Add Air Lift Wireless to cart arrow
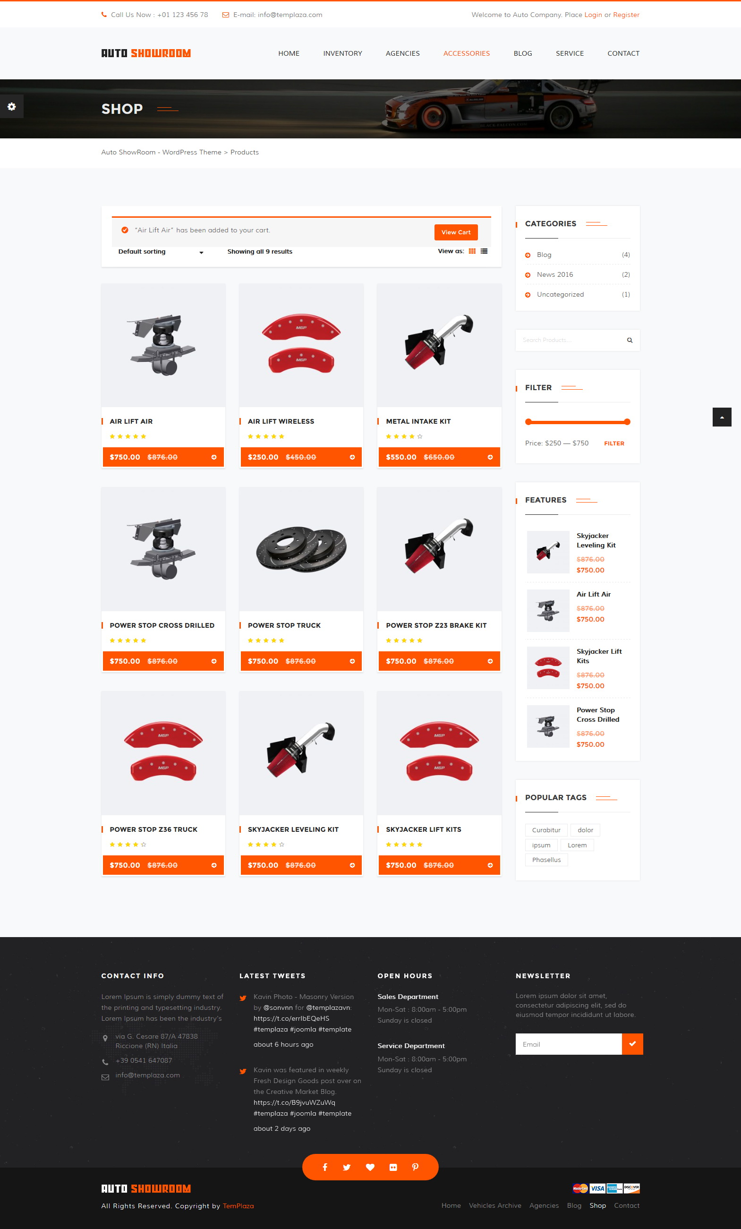 pos(352,457)
